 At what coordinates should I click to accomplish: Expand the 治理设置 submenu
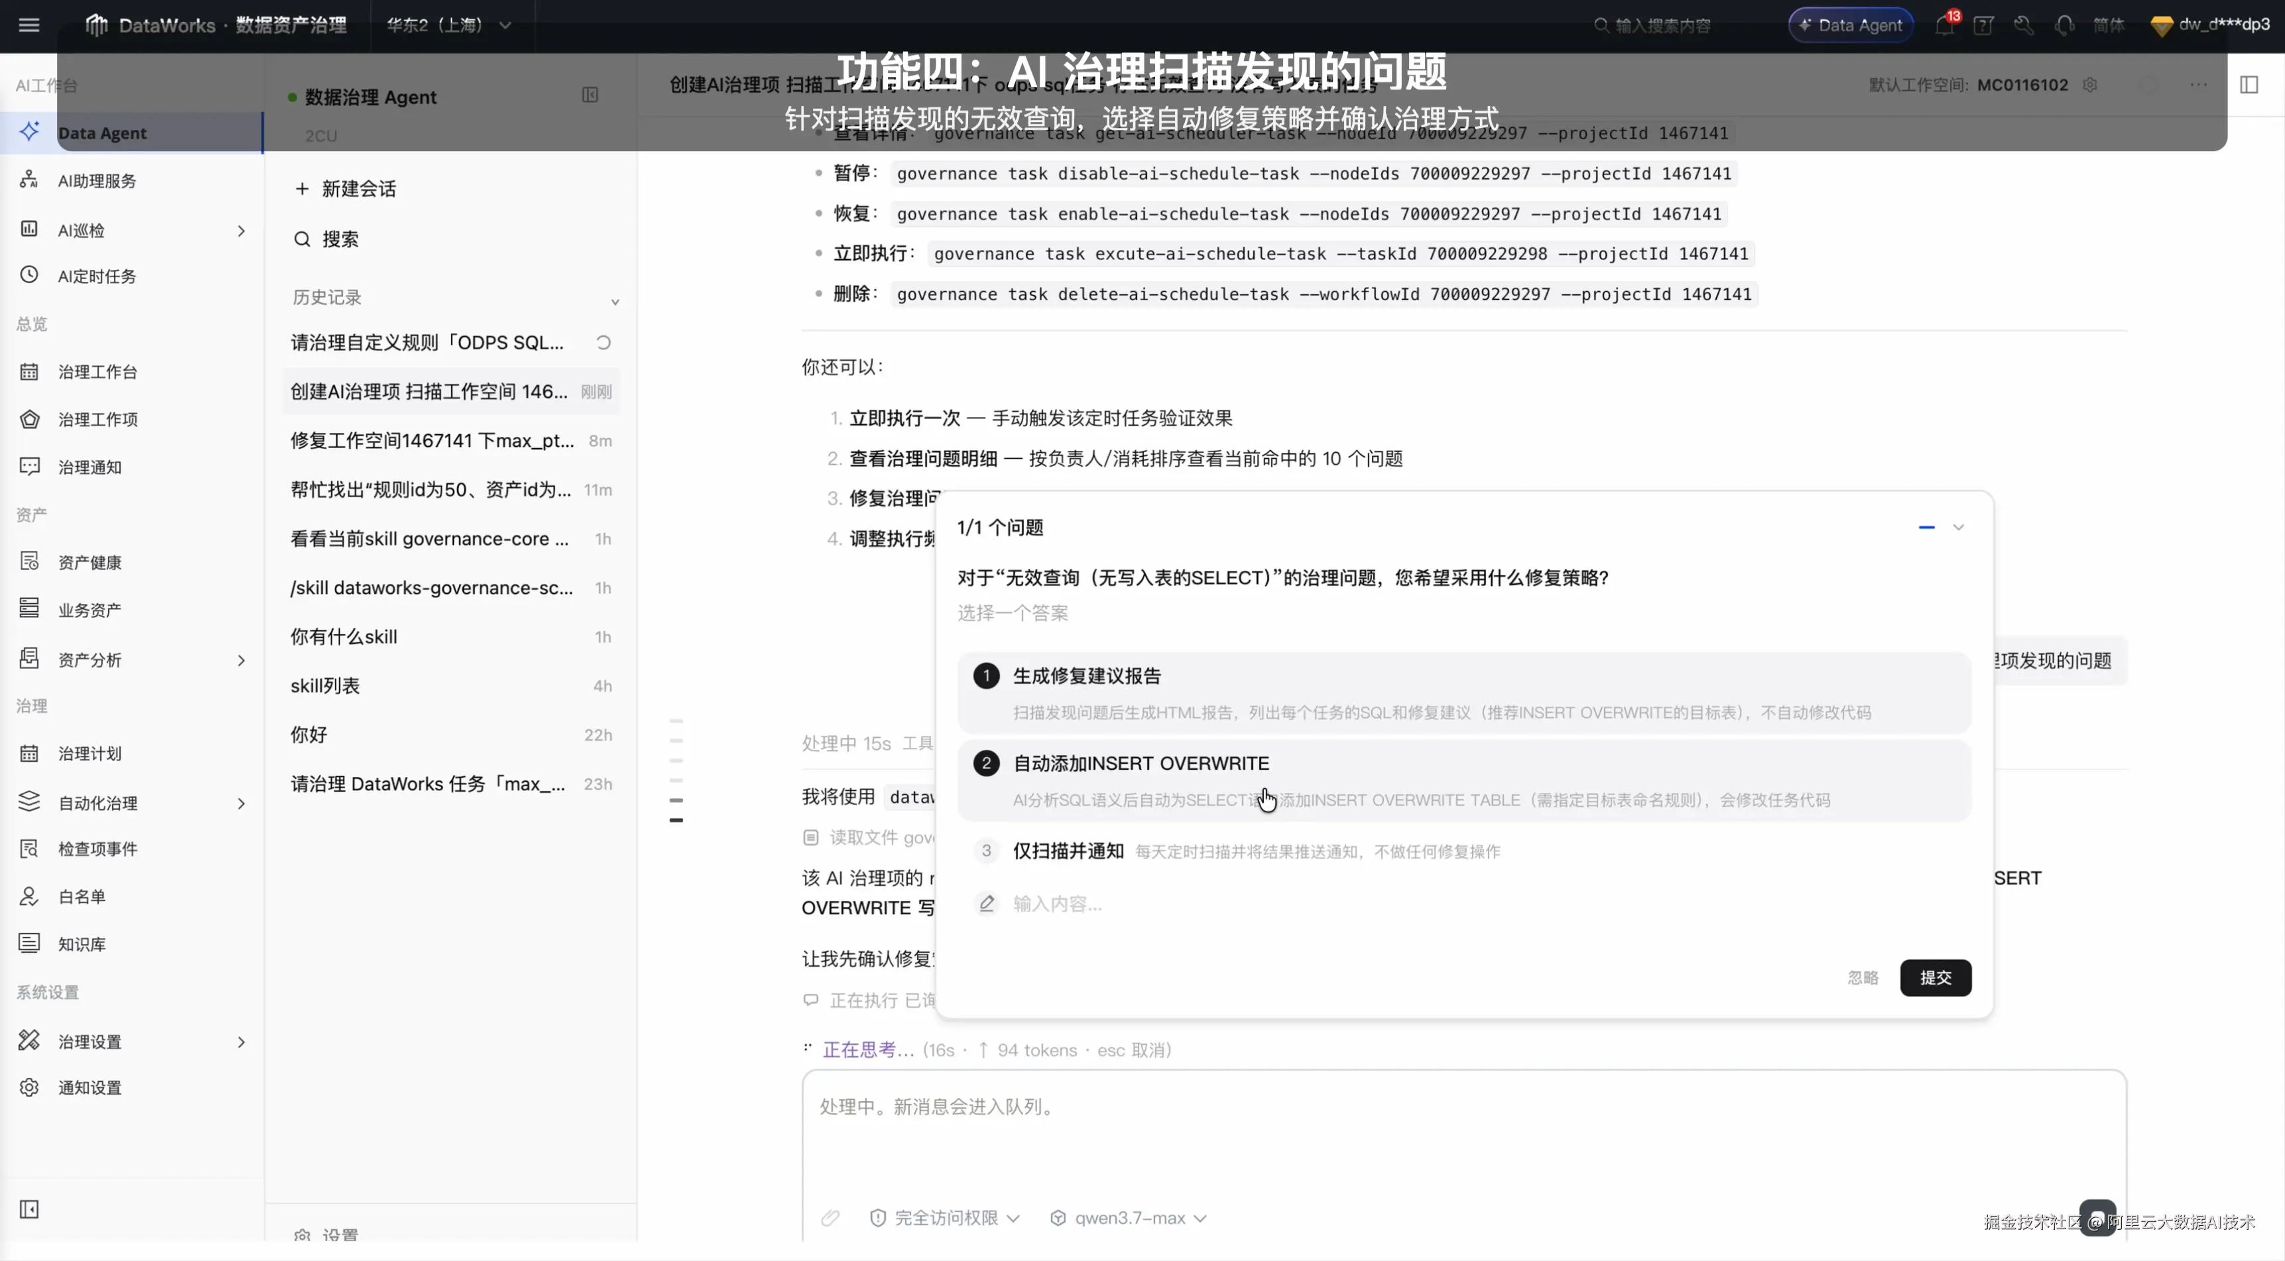tap(241, 1042)
